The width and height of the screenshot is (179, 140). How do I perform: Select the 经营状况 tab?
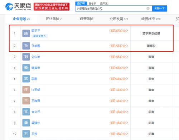click(x=151, y=19)
